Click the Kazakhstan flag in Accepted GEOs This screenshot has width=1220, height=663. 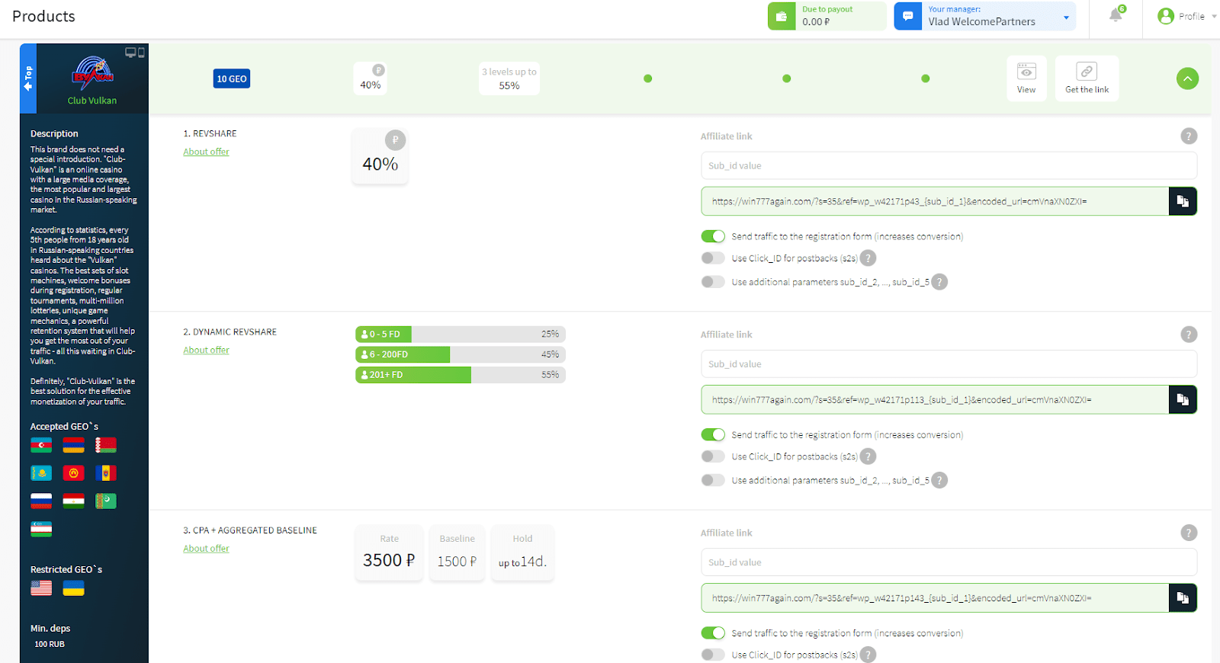tap(41, 473)
